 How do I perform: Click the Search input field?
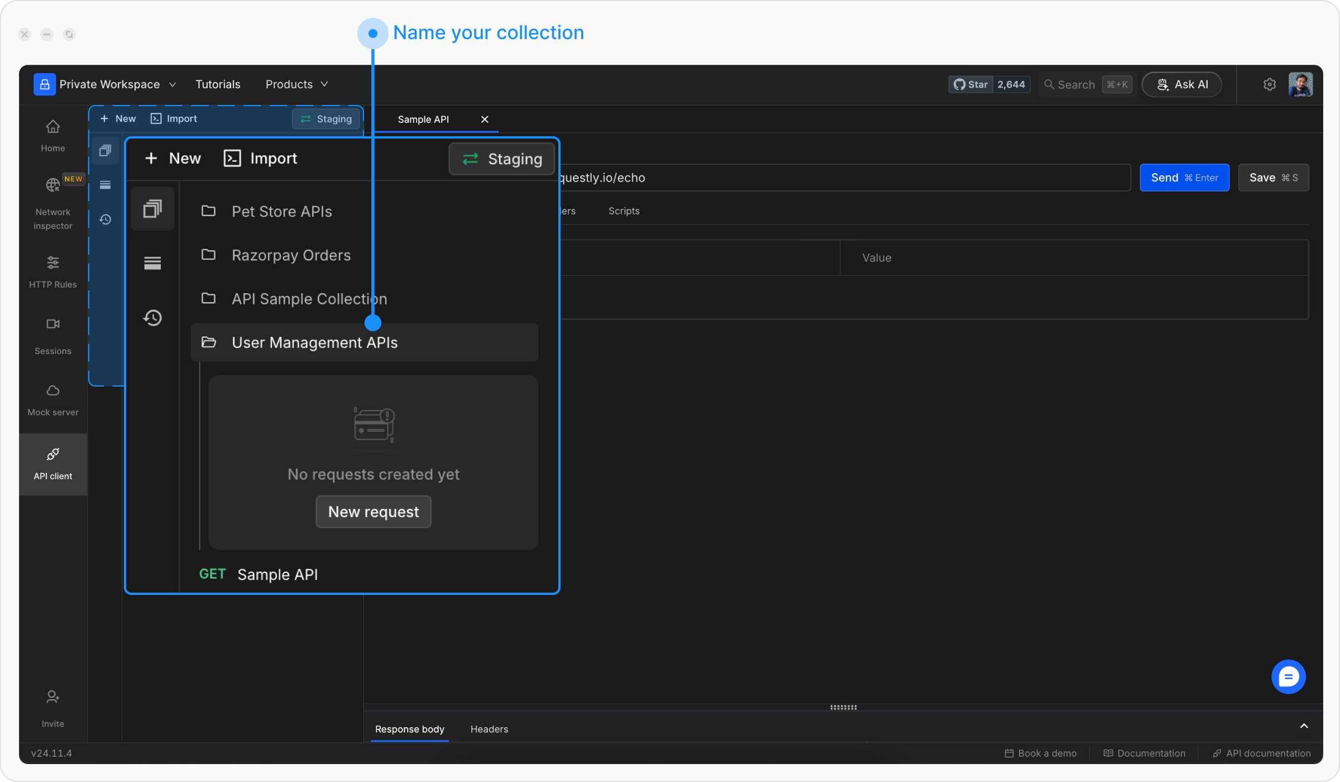tap(1076, 84)
